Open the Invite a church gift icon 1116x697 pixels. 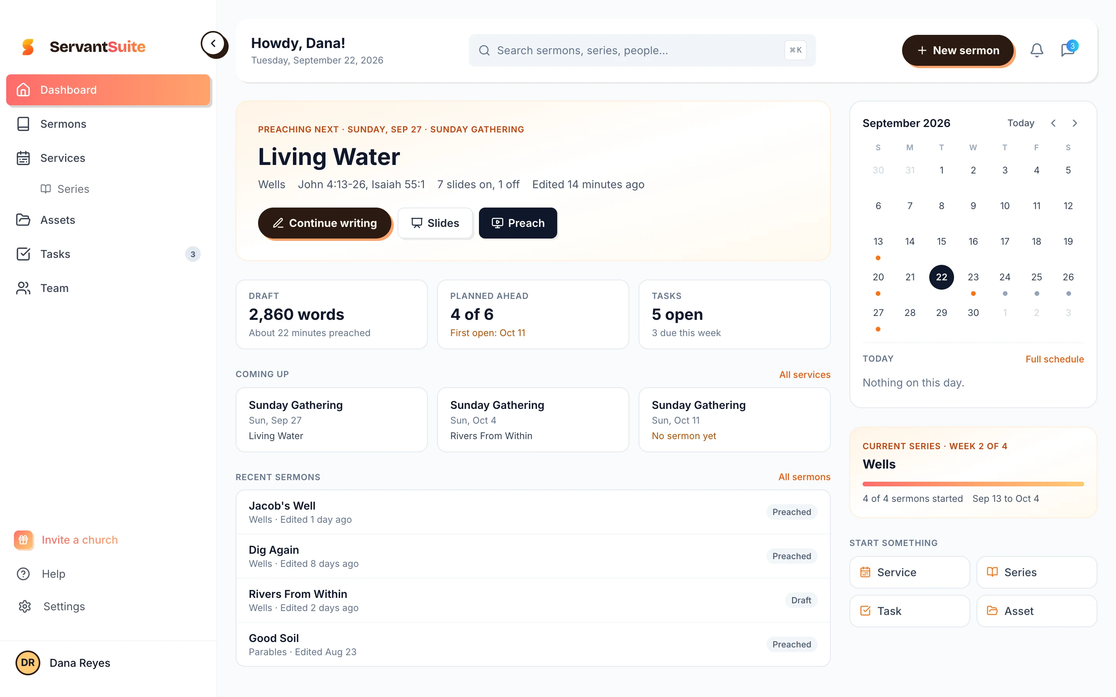[24, 540]
